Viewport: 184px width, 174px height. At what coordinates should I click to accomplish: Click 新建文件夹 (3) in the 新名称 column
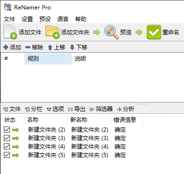(x=90, y=138)
